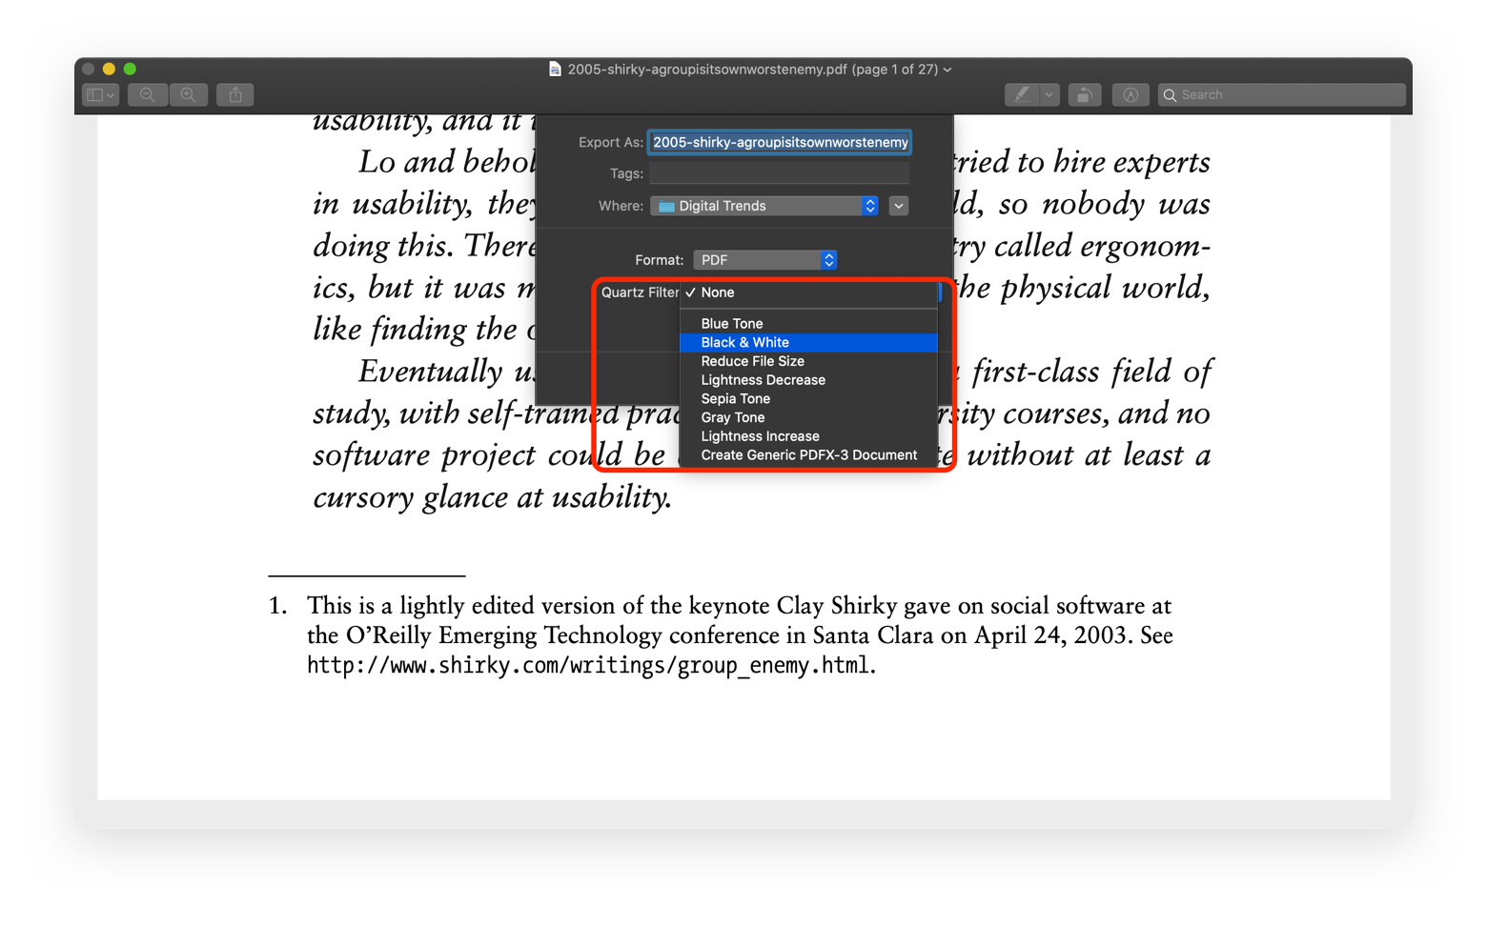
Task: Click the zoom out magnifier icon
Action: [147, 94]
